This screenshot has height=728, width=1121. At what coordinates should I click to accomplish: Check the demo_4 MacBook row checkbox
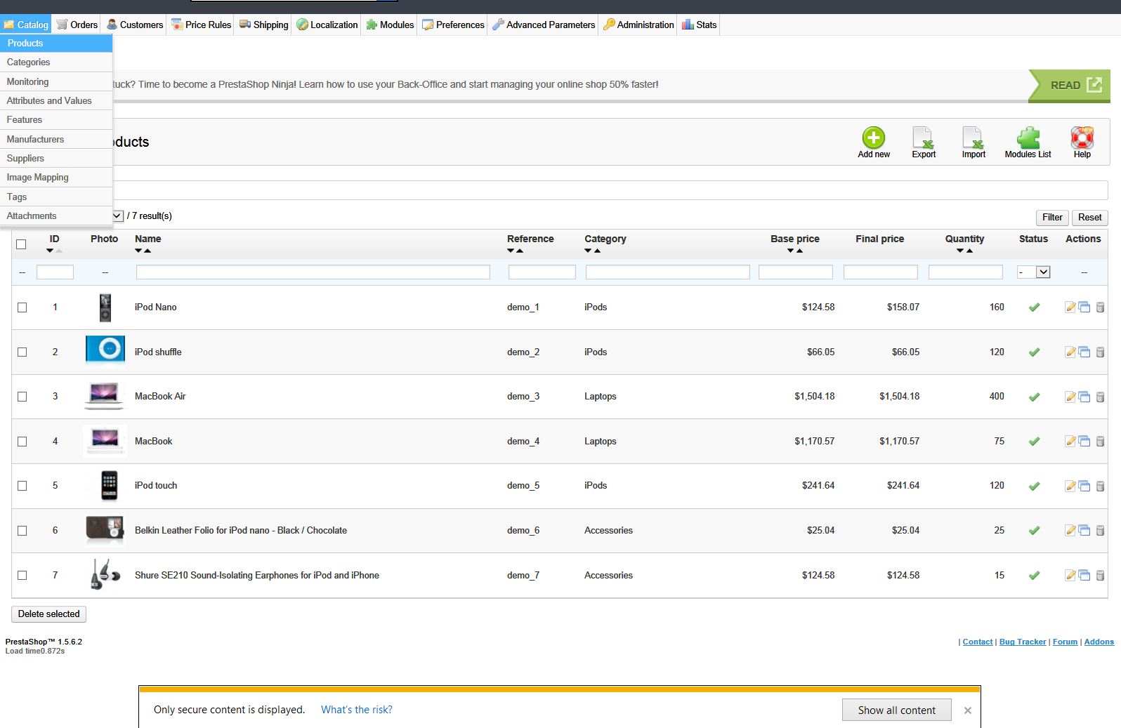coord(22,442)
